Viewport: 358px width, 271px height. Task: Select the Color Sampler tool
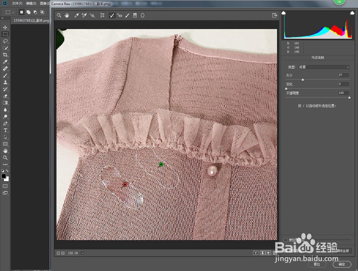84,15
